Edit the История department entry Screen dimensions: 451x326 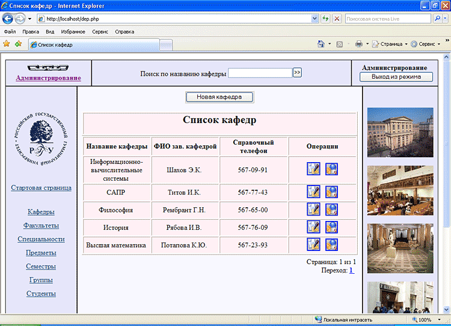coord(313,227)
